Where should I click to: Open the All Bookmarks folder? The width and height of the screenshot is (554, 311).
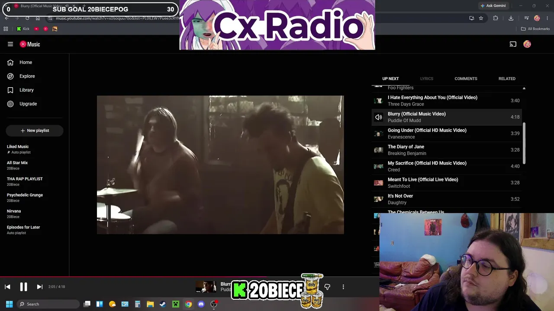[x=535, y=29]
